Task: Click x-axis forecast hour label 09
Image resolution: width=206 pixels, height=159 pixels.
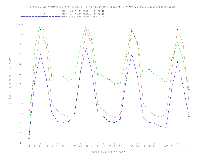Action: click(x=46, y=146)
